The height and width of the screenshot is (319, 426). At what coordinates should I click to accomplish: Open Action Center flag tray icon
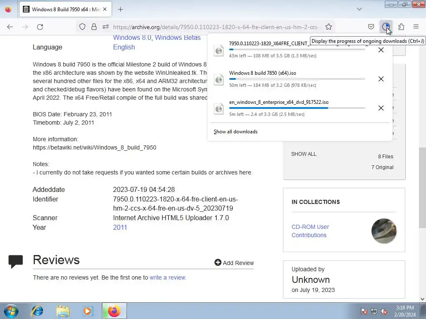click(364, 311)
